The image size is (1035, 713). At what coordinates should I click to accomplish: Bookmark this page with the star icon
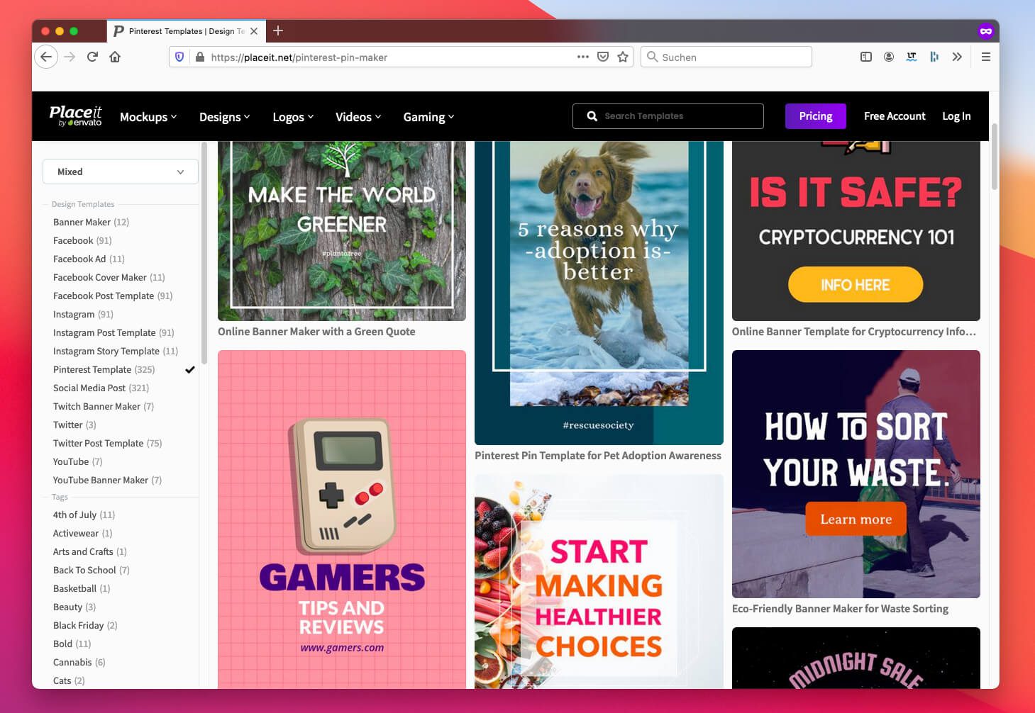[623, 57]
